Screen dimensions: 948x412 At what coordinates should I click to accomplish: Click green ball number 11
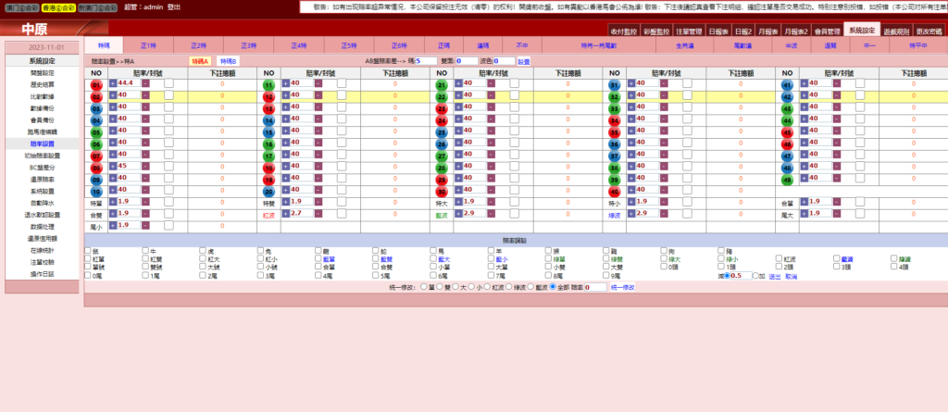[269, 83]
